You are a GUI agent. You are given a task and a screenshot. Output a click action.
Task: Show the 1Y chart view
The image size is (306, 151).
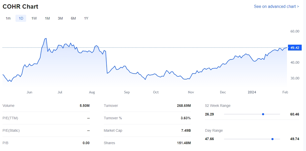[x=86, y=18]
